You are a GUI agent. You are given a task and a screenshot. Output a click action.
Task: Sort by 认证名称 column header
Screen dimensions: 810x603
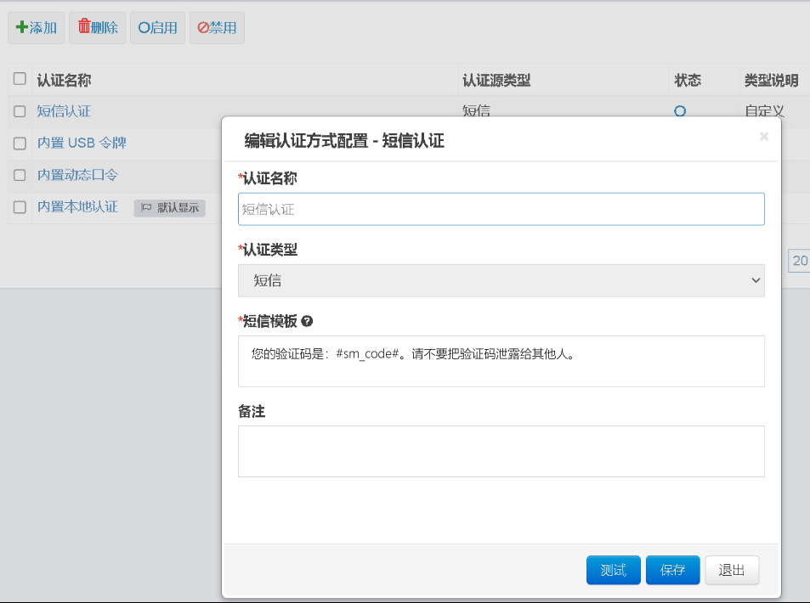[65, 81]
